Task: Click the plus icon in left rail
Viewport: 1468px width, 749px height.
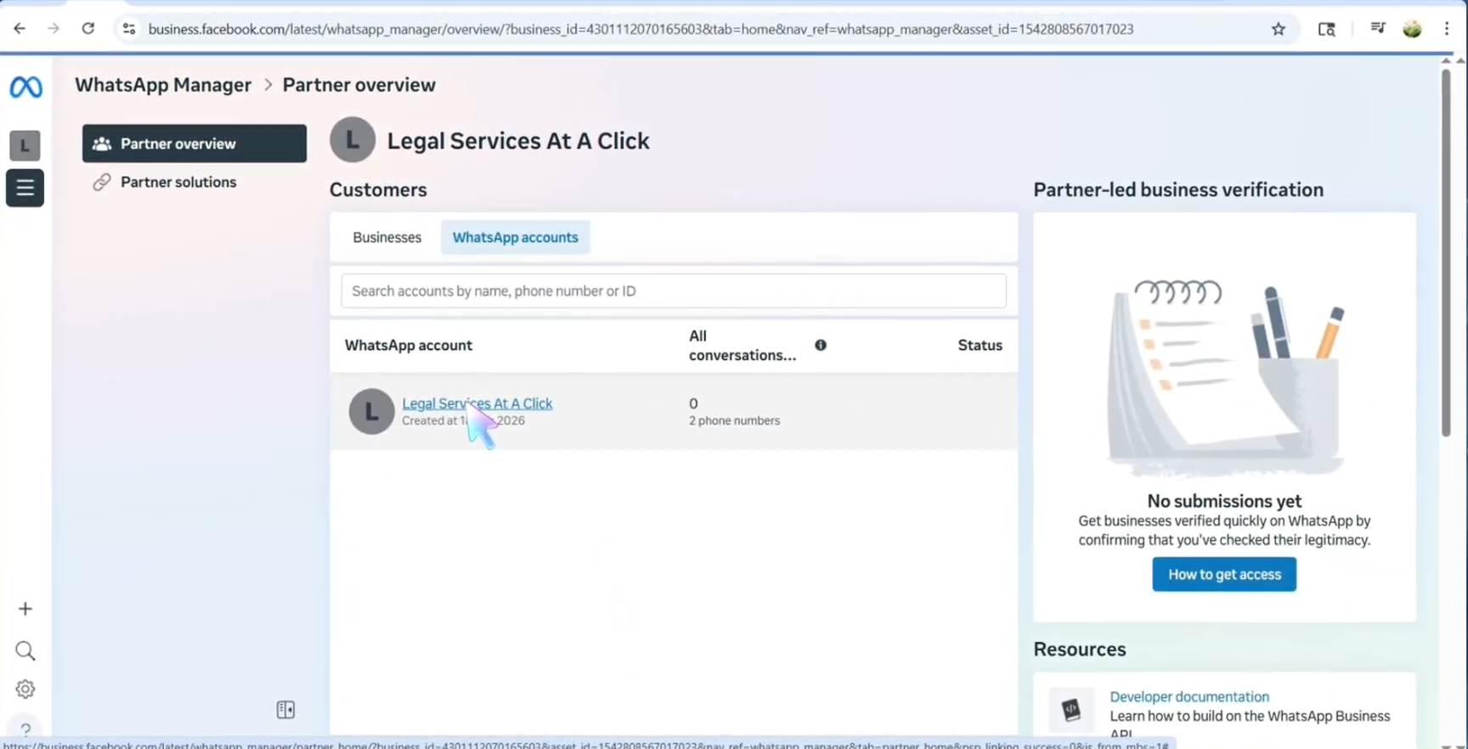Action: pos(25,609)
